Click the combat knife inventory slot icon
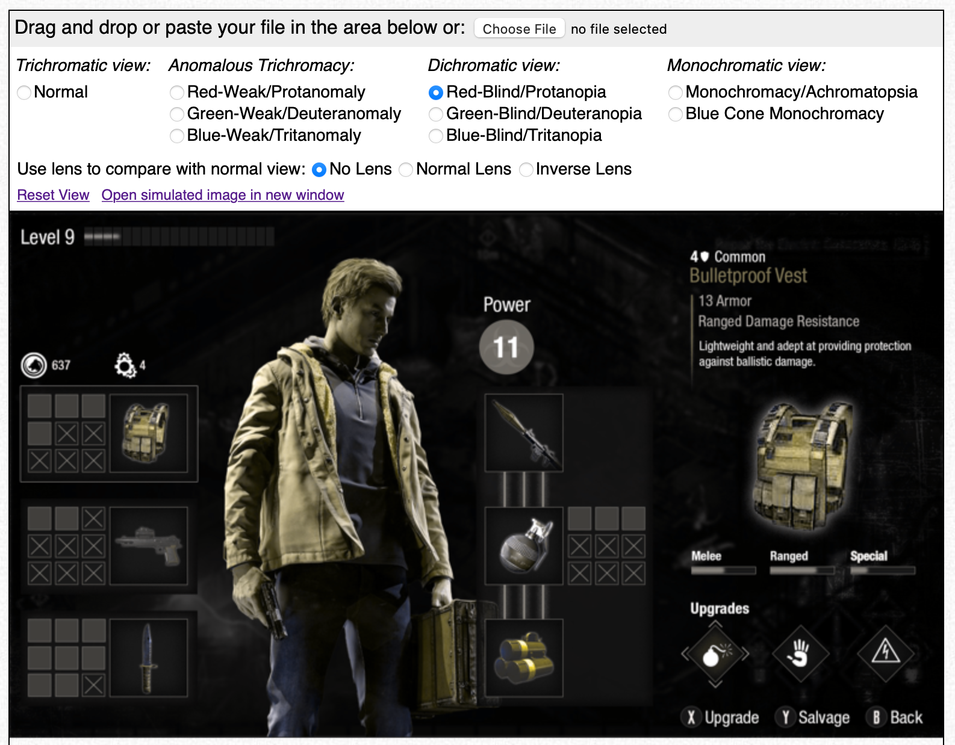This screenshot has height=745, width=955. (149, 658)
